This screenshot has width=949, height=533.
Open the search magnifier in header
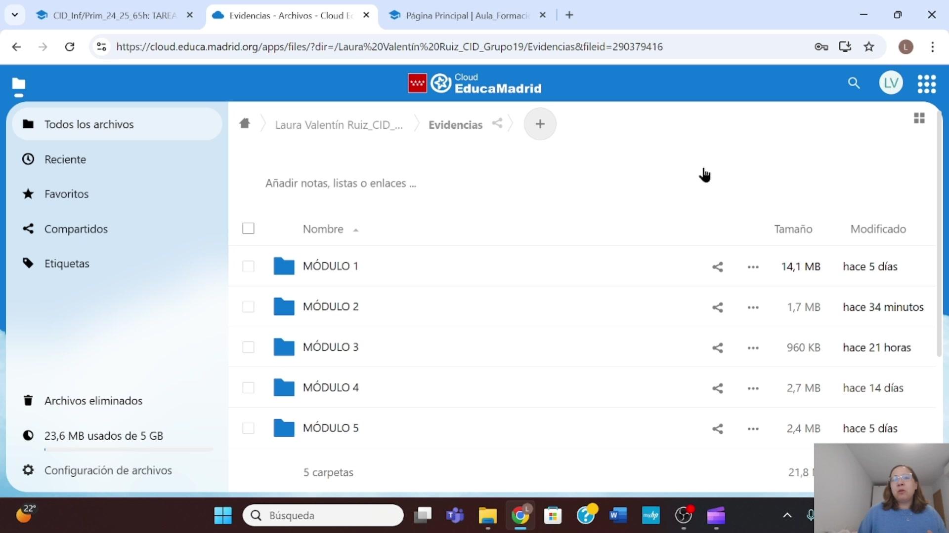[x=854, y=83]
